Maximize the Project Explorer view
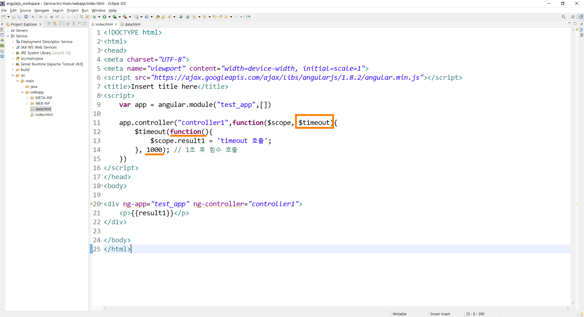Viewport: 584px width, 317px height. click(x=85, y=23)
